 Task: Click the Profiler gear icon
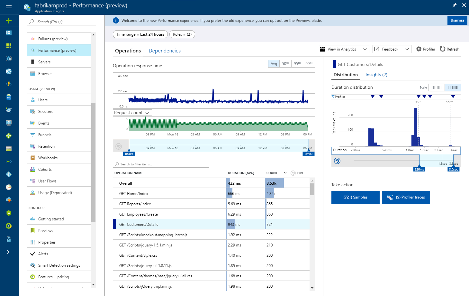pos(419,49)
